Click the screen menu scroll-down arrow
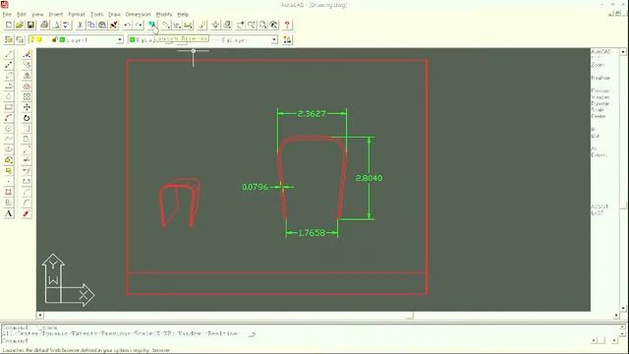The height and width of the screenshot is (354, 629). tap(623, 308)
